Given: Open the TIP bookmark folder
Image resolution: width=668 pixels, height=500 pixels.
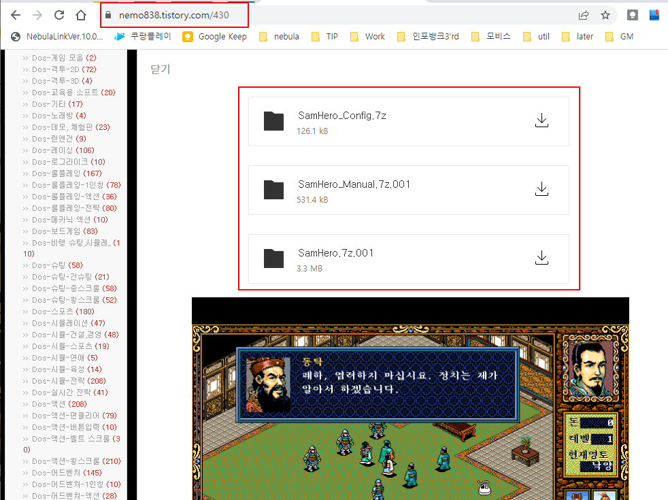Looking at the screenshot, I should click(324, 37).
